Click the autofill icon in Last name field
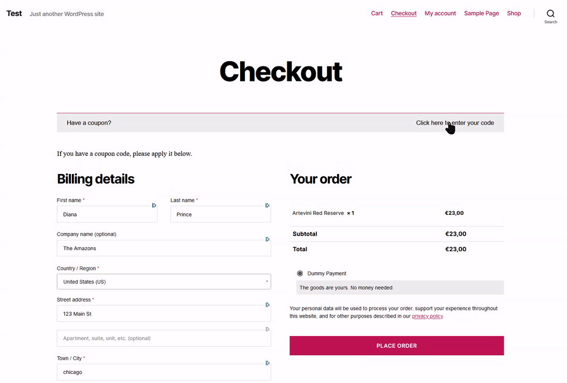The image size is (567, 383). coord(267,205)
